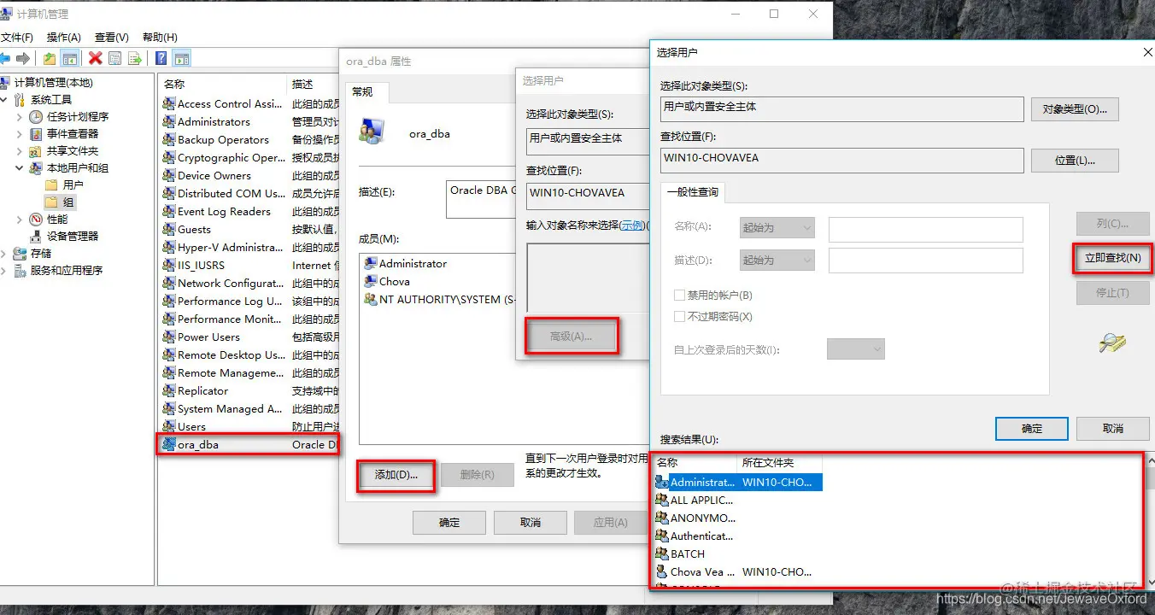Click the Administrators group icon in list
The width and height of the screenshot is (1155, 615).
pyautogui.click(x=169, y=122)
